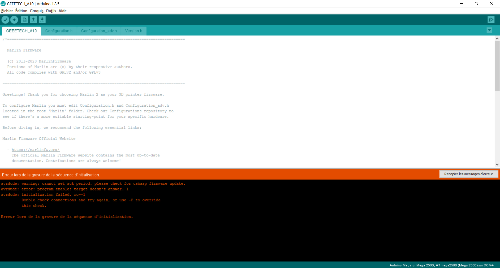Click the 'avrdude: initialization failed' console line
Image resolution: width=500 pixels, height=268 pixels.
[x=43, y=195]
